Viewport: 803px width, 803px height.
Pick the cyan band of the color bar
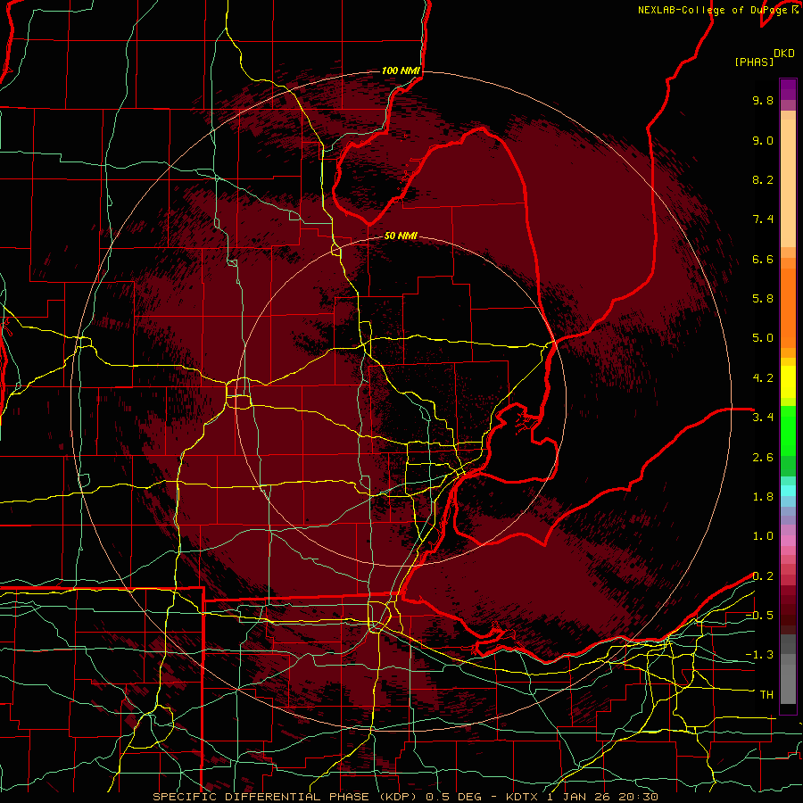tap(788, 491)
